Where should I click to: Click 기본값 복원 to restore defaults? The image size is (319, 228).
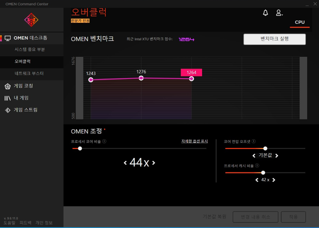[215, 217]
